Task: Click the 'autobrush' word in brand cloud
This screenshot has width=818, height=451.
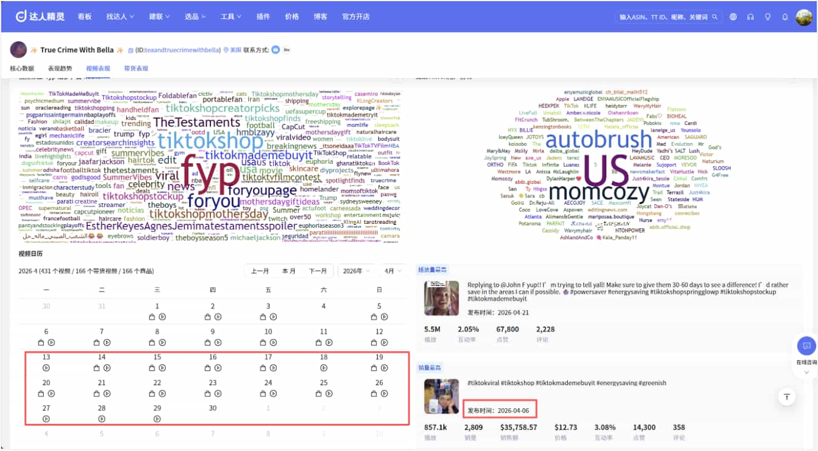Action: [x=598, y=139]
